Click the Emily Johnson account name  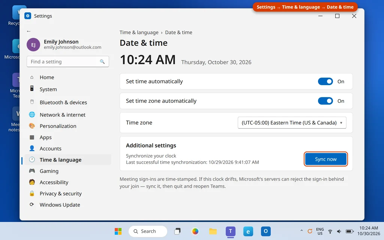(x=61, y=42)
